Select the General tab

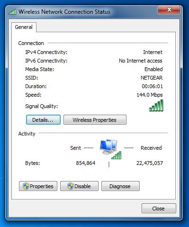pos(24,27)
